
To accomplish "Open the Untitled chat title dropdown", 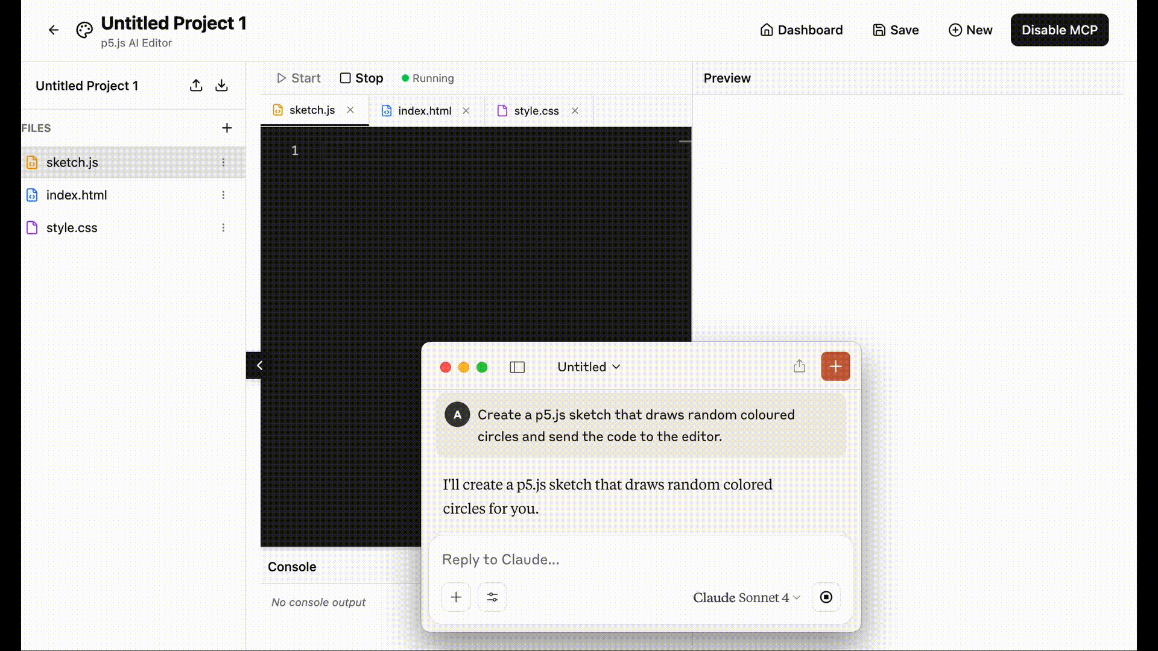I will [x=589, y=367].
